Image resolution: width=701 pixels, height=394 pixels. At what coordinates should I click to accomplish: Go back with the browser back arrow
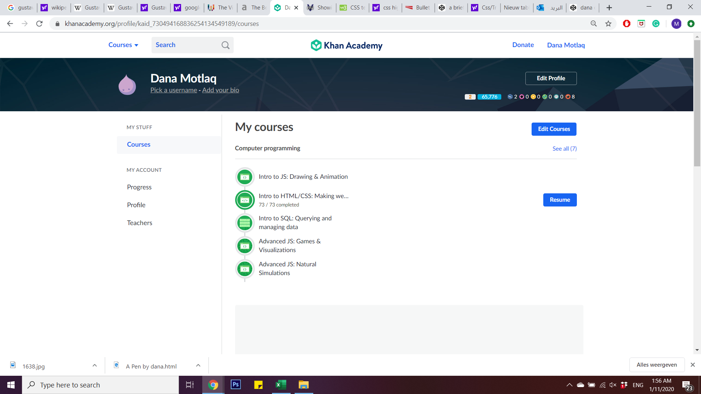(10, 24)
